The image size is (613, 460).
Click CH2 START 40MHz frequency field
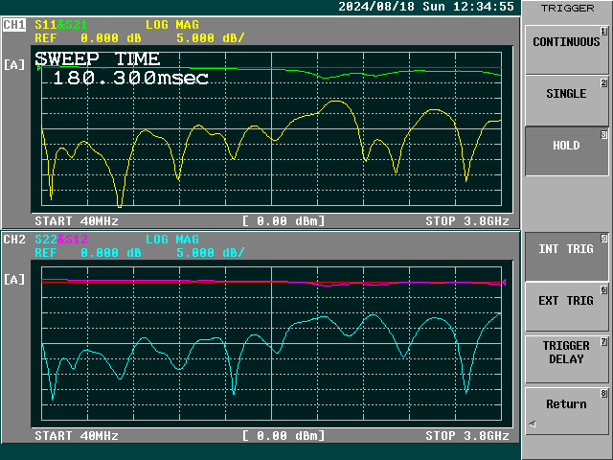pyautogui.click(x=77, y=436)
